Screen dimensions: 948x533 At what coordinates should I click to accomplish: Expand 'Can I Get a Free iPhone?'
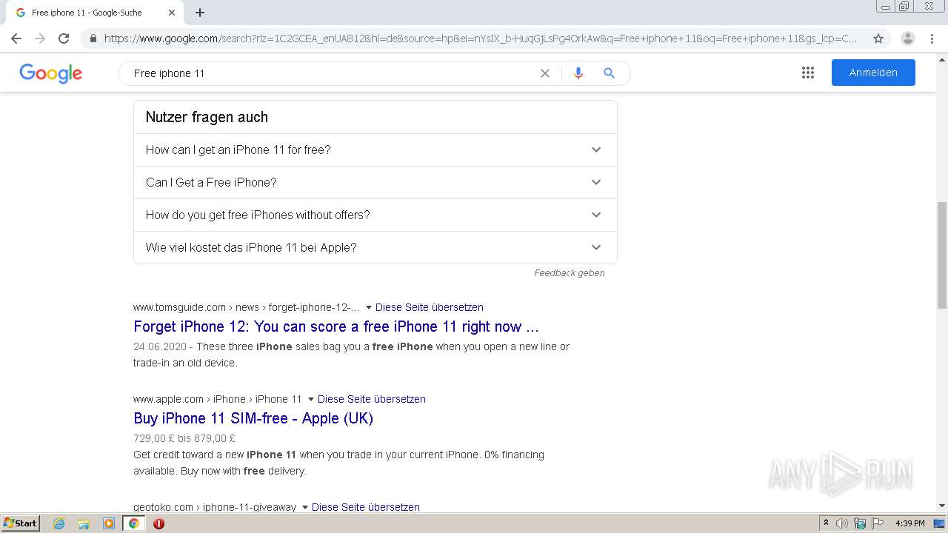pyautogui.click(x=375, y=182)
